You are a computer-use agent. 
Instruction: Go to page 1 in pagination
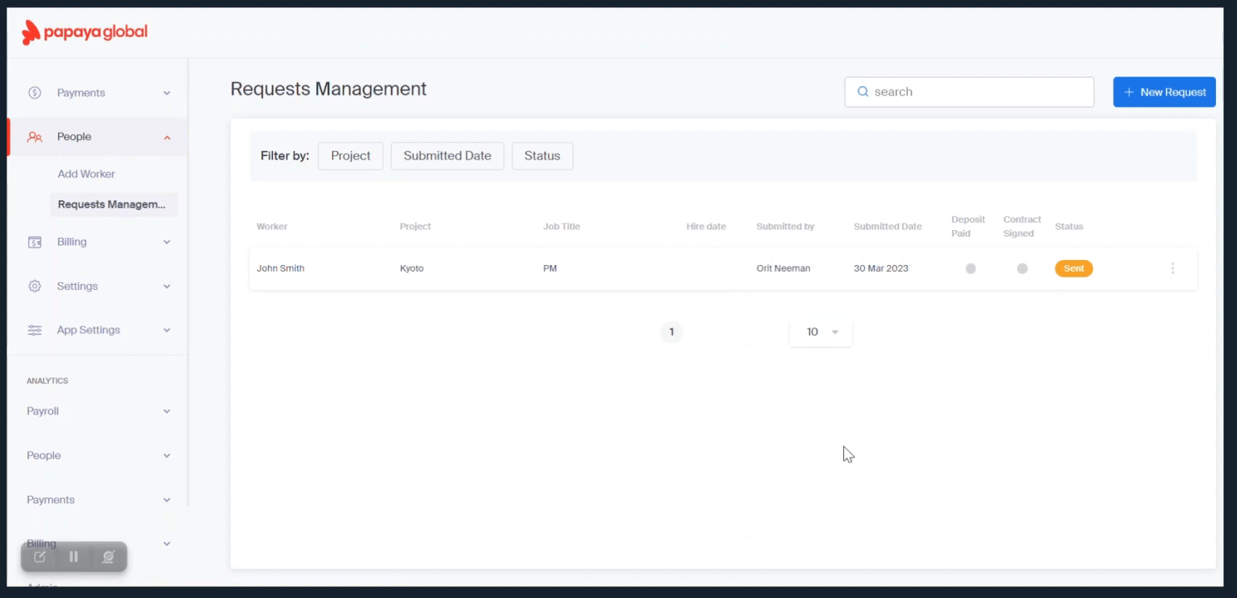[671, 332]
